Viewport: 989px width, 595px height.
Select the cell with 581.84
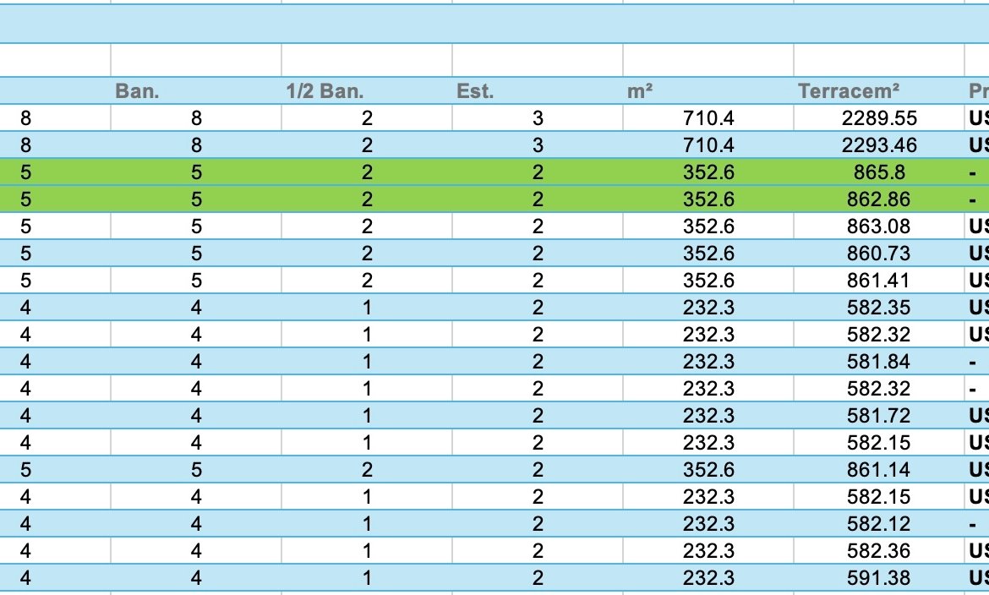(x=879, y=362)
